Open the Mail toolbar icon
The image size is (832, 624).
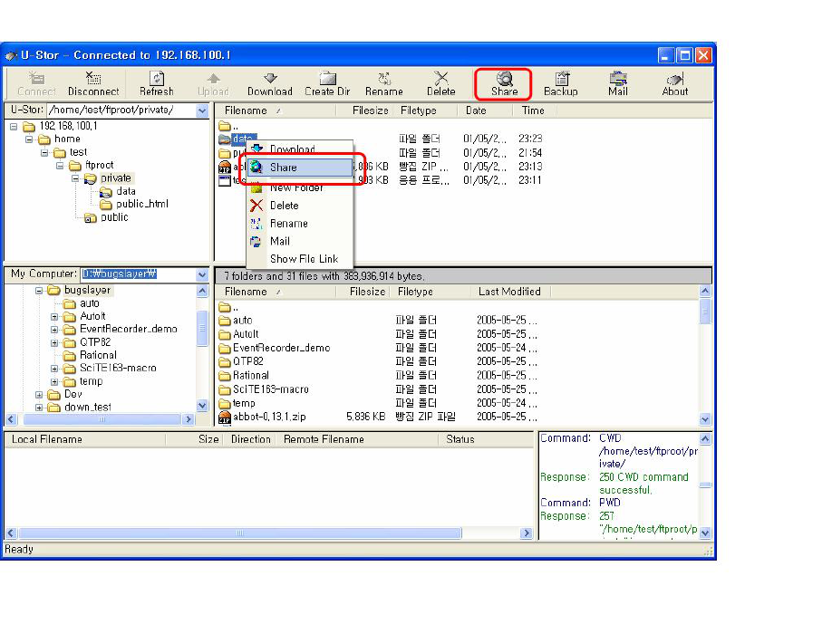(x=618, y=83)
